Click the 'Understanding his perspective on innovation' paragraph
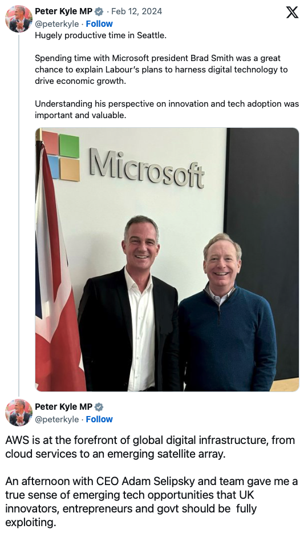This screenshot has height=533, width=304. 167,110
